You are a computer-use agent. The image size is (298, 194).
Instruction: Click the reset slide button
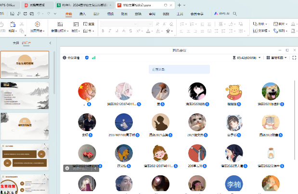click(91, 24)
